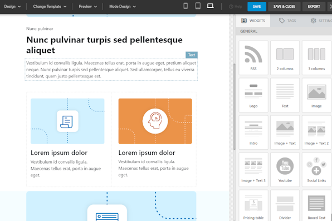Select the Youtube widget

tap(285, 170)
